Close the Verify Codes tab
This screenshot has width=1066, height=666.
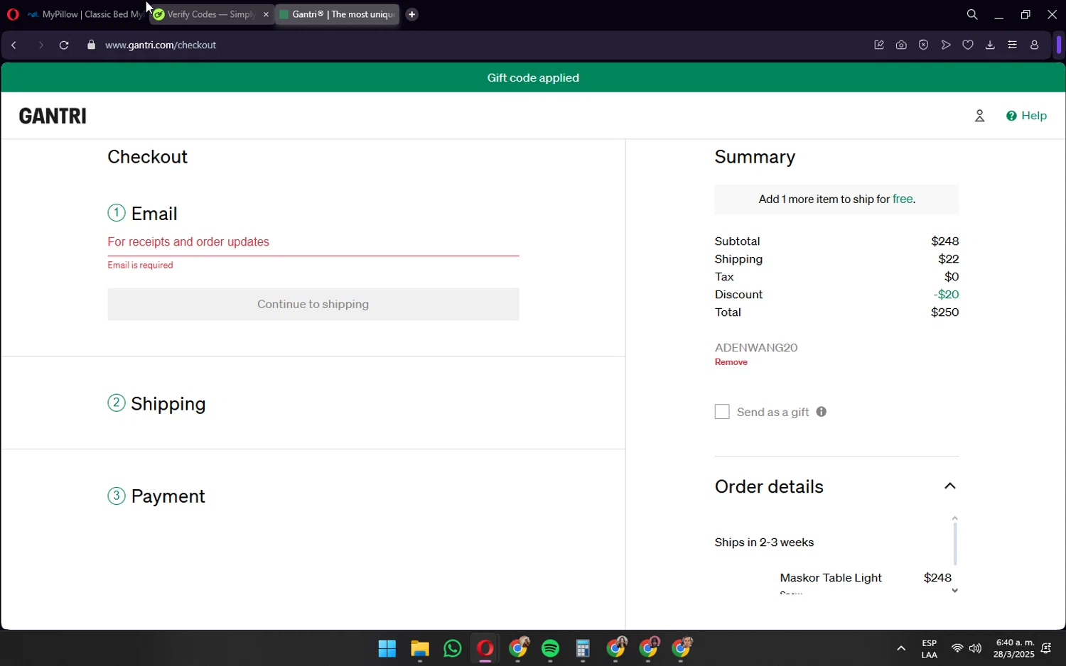click(266, 14)
